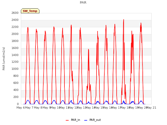This screenshot has height=125, width=167.
Task: Click the 2000 y-axis tick label
Action: click(15, 34)
